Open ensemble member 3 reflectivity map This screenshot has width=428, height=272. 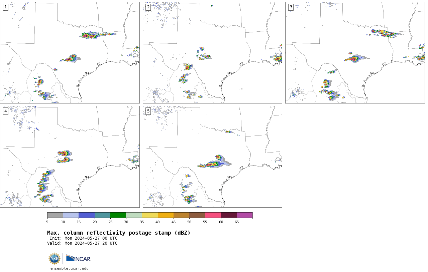click(x=355, y=52)
